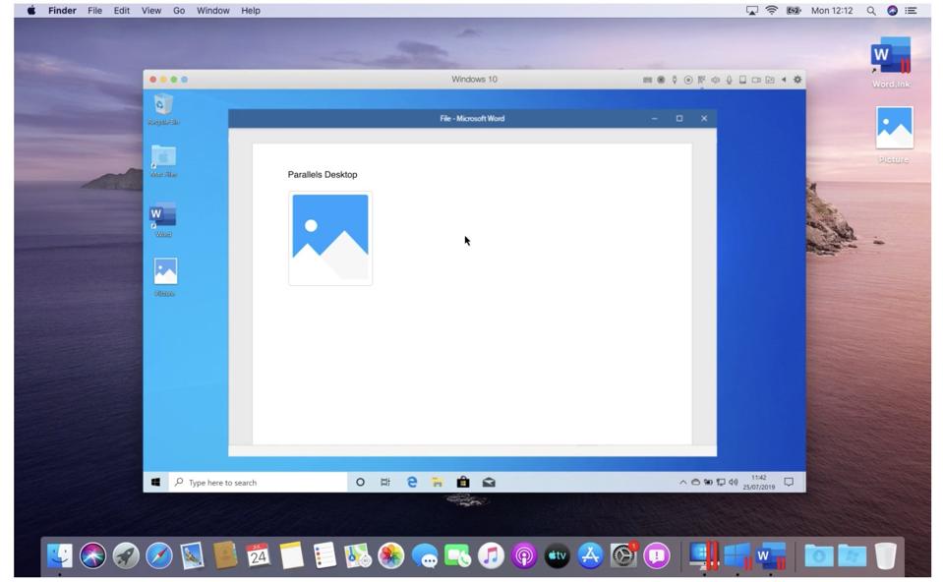
Task: Launch Maps from the Dock
Action: (x=358, y=554)
